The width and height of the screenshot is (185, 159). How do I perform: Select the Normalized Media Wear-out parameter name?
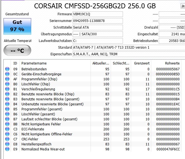(x=43, y=149)
